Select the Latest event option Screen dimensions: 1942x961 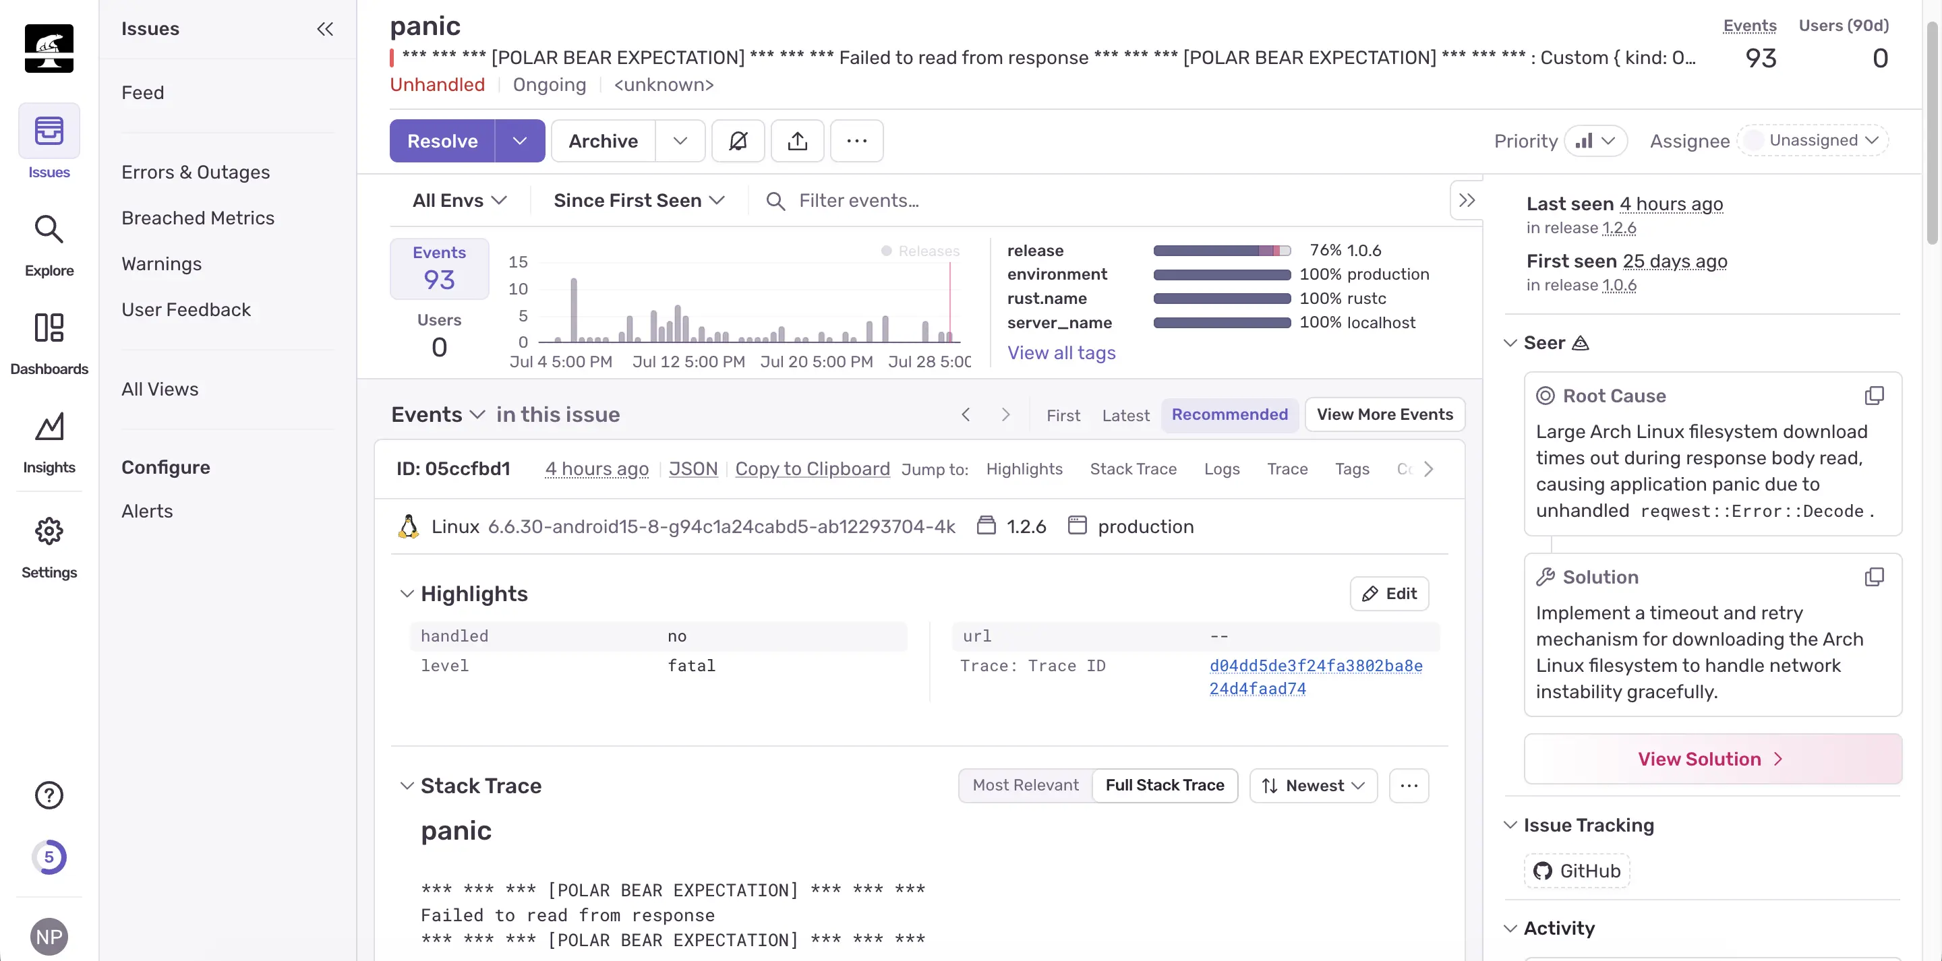pyautogui.click(x=1125, y=415)
